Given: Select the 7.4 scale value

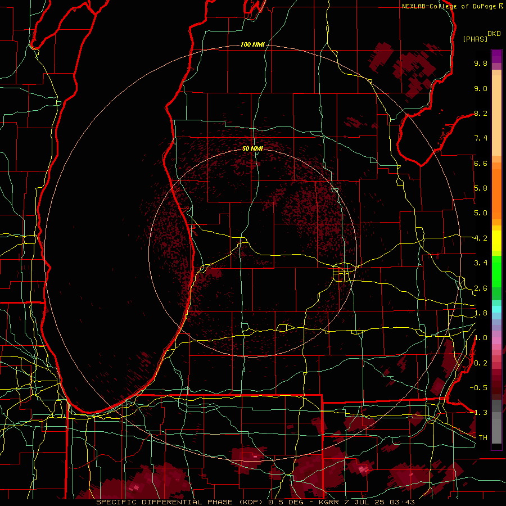Looking at the screenshot, I should point(481,138).
